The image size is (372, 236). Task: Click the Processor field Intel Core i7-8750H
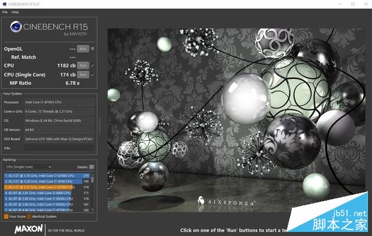coord(59,102)
